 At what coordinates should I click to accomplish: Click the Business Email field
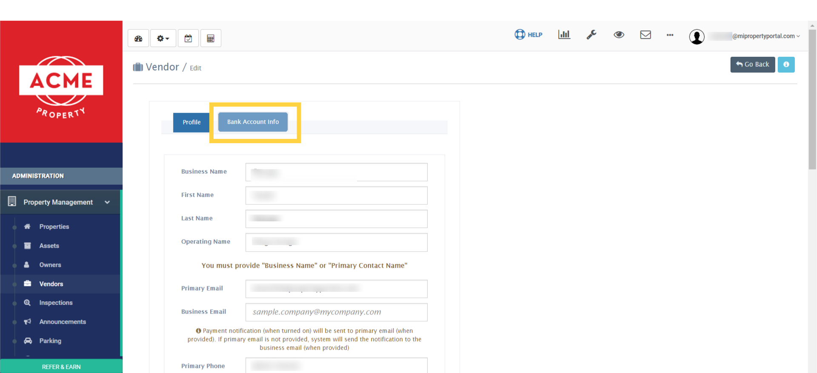click(x=336, y=312)
